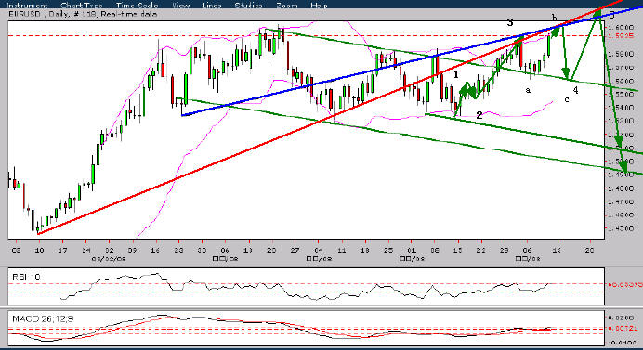643x350 pixels.
Task: Click the 0.0200 MACD axis label
Action: point(621,318)
